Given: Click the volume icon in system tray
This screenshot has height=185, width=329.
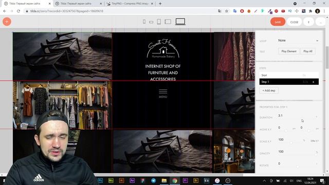Looking at the screenshot, I should pyautogui.click(x=291, y=181).
